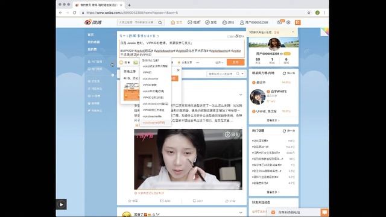Click the uploaded image thumbnail in upload popup

coord(131,92)
